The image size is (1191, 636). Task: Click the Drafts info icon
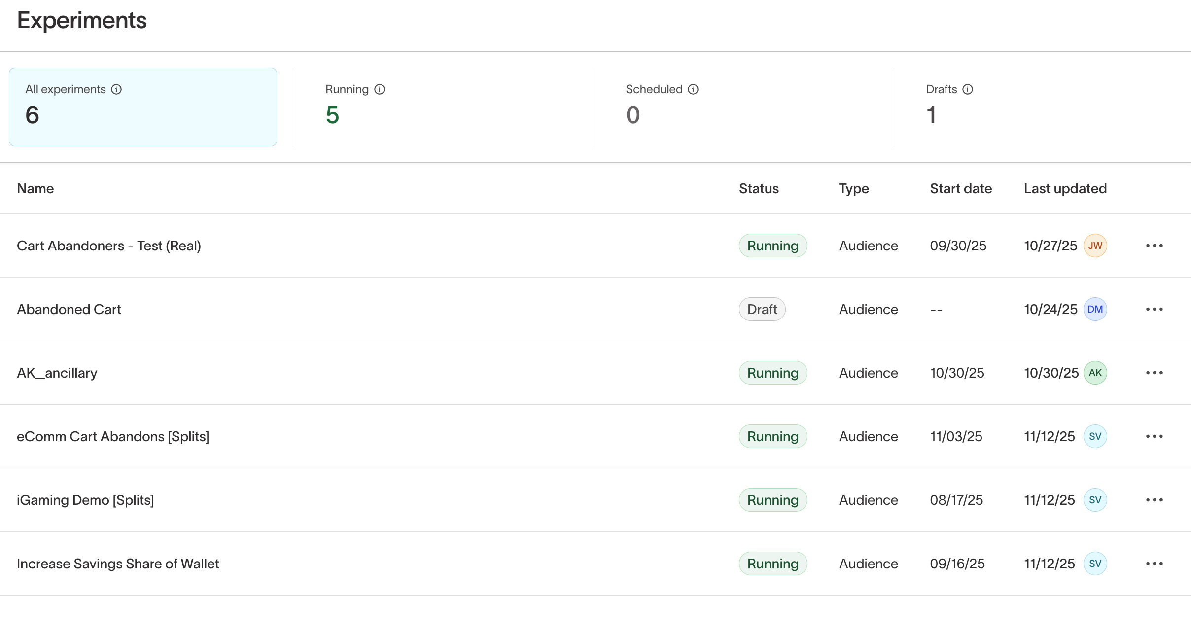click(x=968, y=89)
